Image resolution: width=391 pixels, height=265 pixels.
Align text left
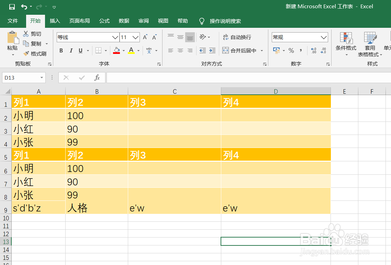[171, 50]
